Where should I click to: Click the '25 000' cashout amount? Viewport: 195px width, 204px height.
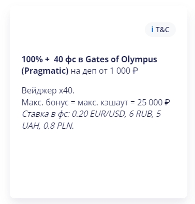point(150,102)
